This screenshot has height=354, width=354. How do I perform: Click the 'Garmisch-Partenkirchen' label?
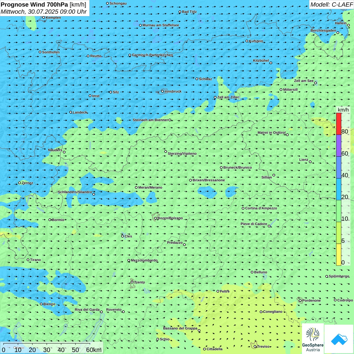pos(152,55)
